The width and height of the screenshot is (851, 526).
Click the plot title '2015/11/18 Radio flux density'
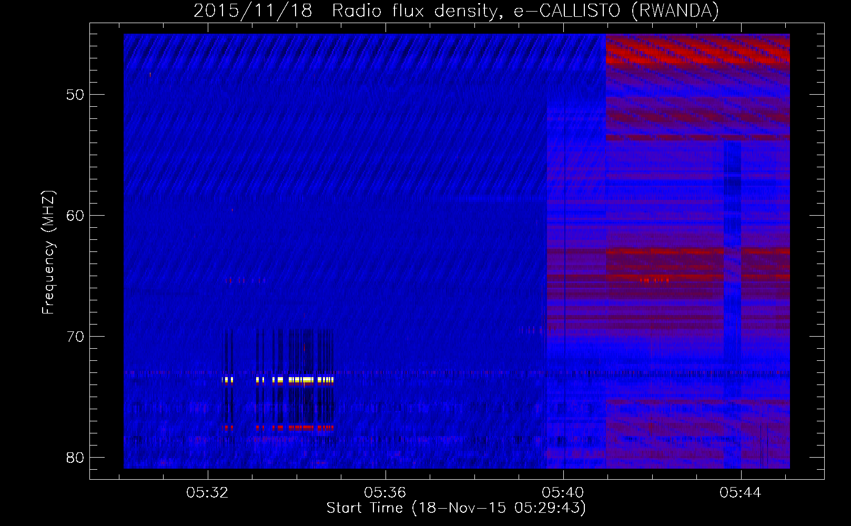coord(456,11)
